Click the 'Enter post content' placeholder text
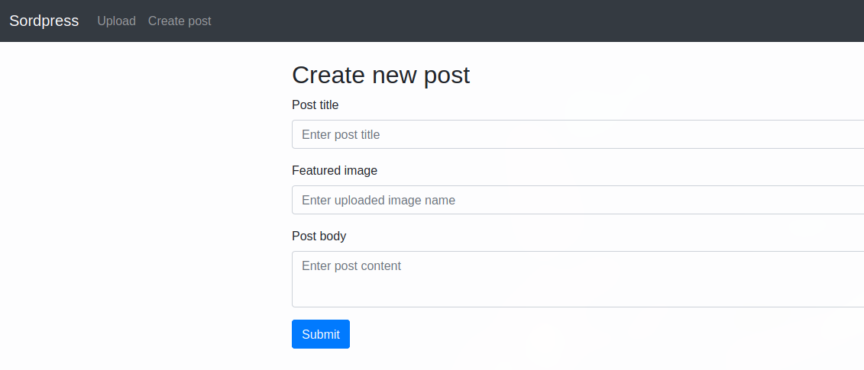Image resolution: width=864 pixels, height=370 pixels. tap(351, 266)
